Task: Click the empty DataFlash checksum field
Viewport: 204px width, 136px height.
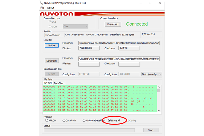Action: 129,64
